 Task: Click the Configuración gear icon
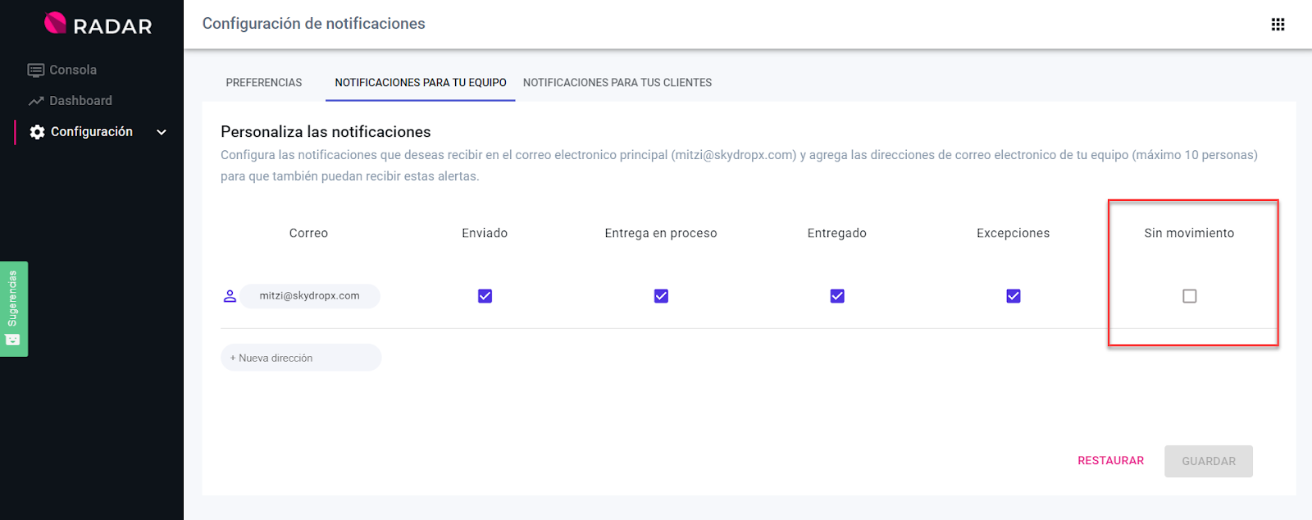click(x=37, y=132)
